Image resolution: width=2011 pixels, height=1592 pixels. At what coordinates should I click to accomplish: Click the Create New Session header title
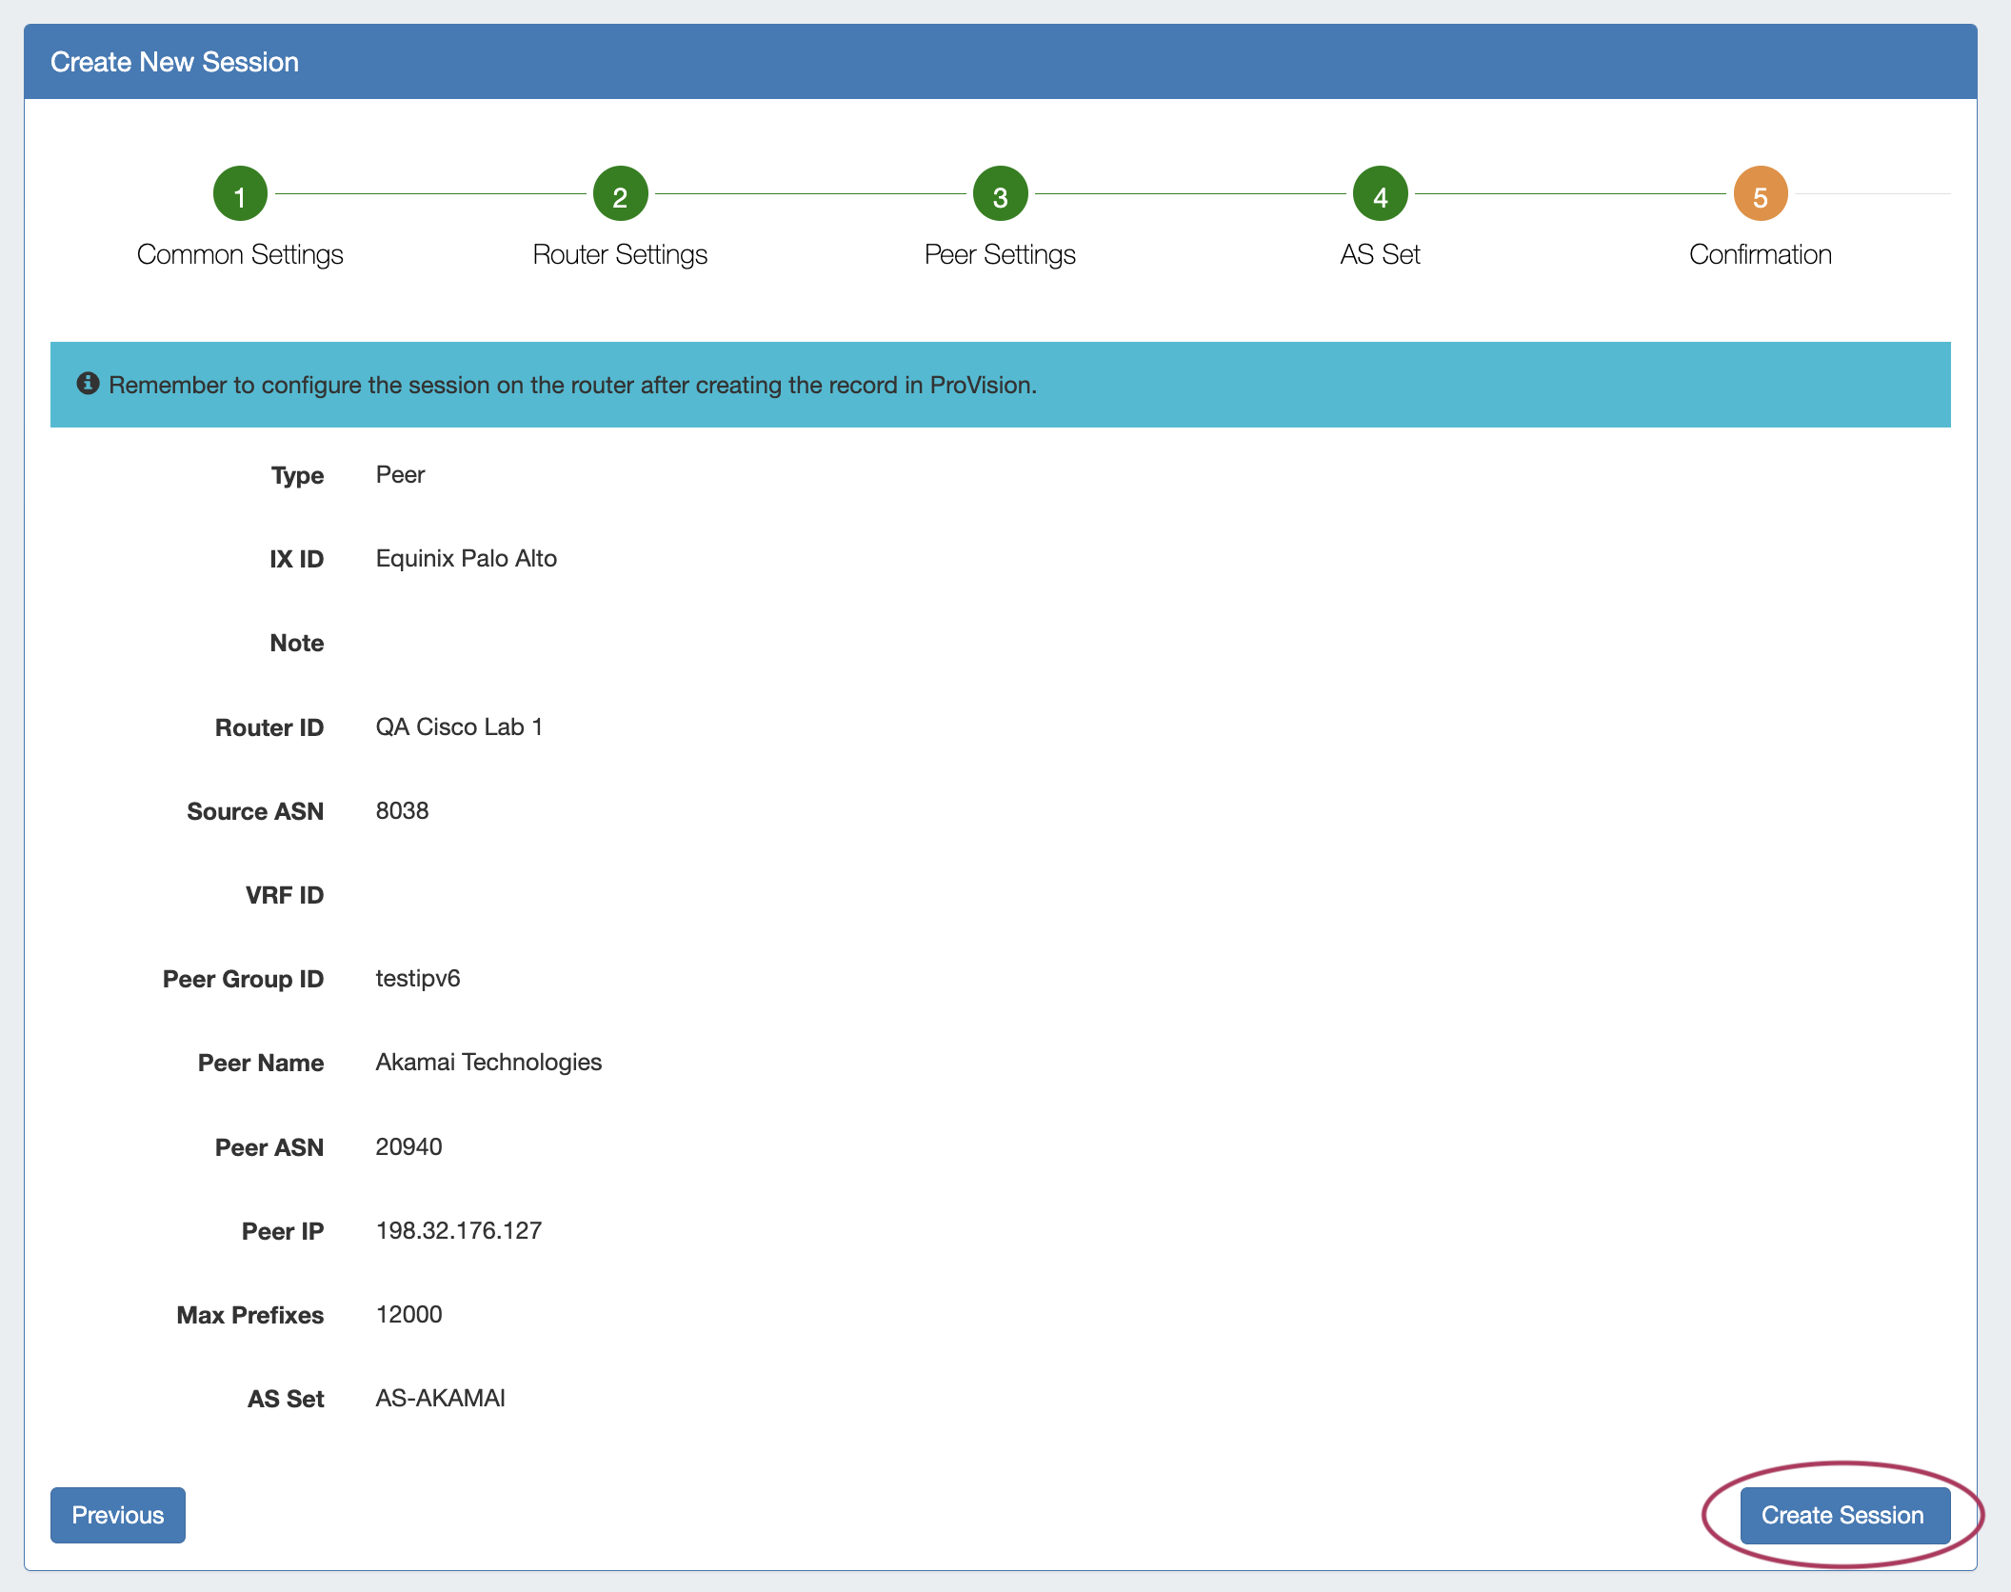coord(174,62)
